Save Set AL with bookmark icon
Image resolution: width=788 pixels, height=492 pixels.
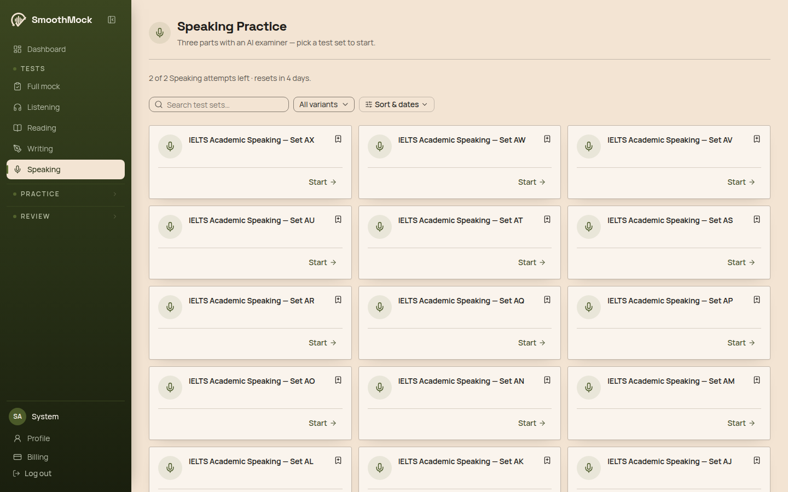(338, 461)
